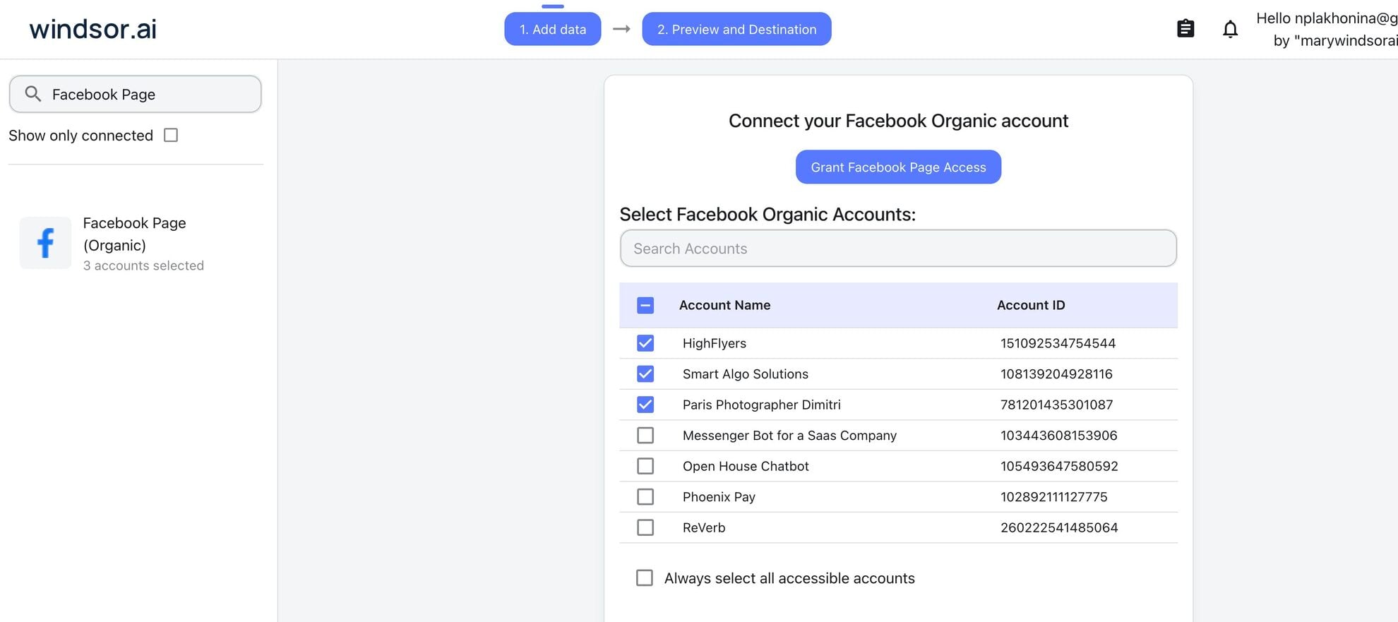Click account ID 781201435301087
This screenshot has height=622, width=1398.
(1056, 405)
